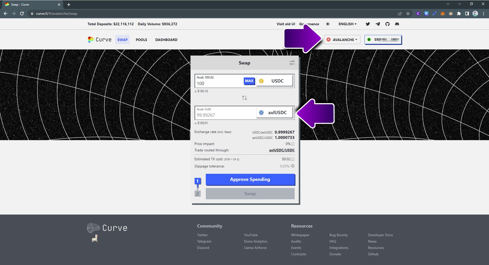489x265 pixels.
Task: Open footer FAQ link
Action: click(x=333, y=241)
